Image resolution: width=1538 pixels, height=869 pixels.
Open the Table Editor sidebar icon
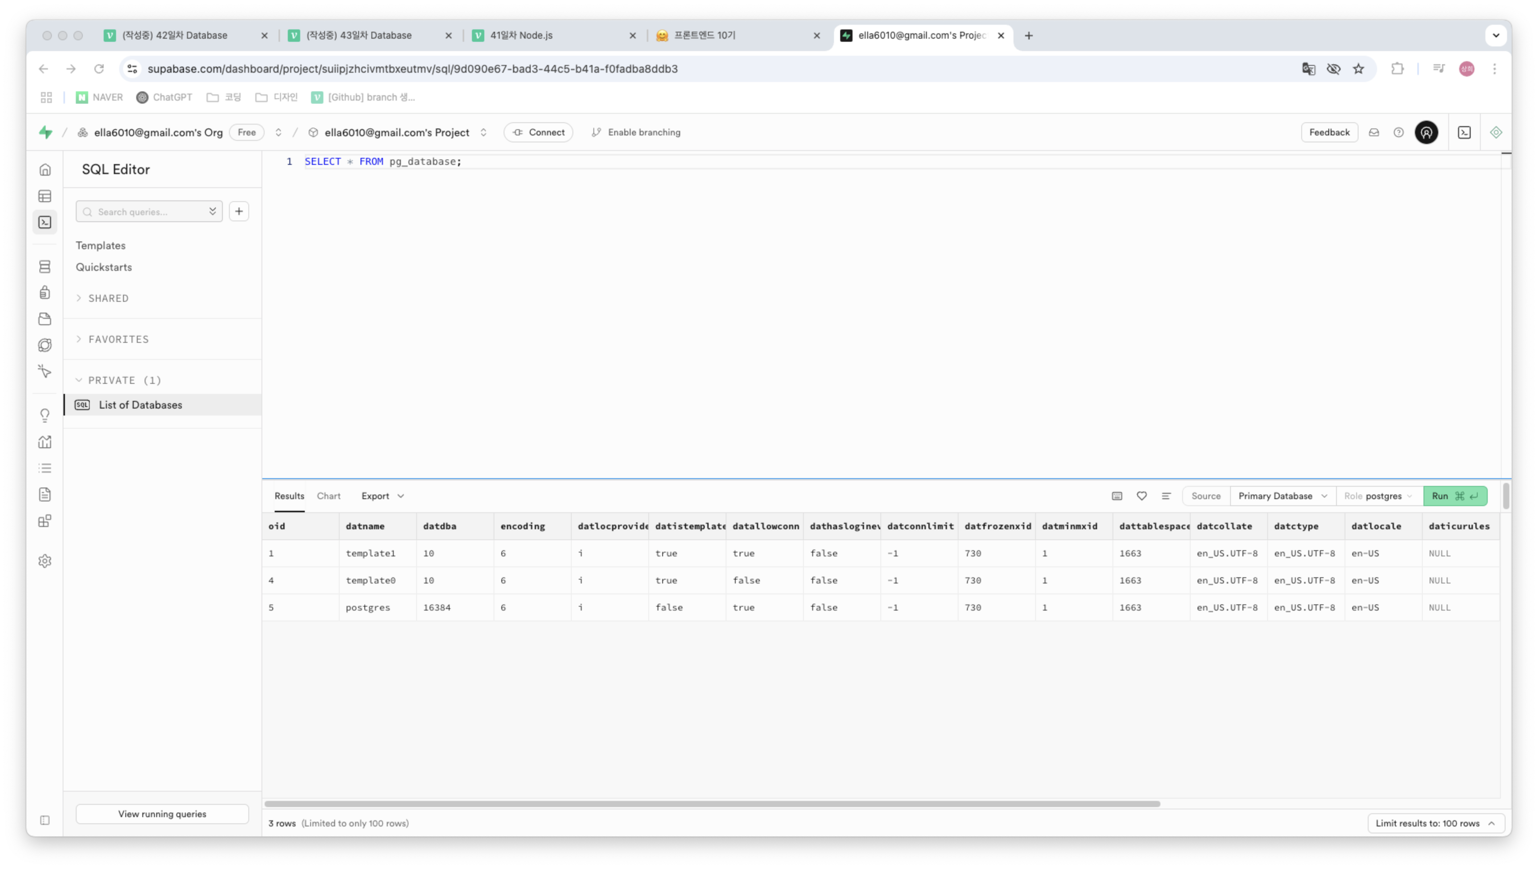pyautogui.click(x=45, y=196)
